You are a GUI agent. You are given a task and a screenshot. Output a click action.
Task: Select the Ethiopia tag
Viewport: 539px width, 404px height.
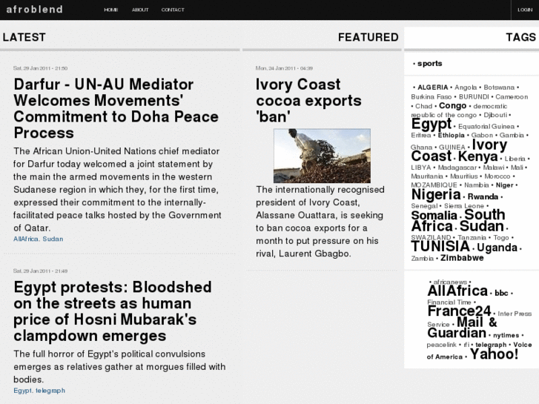451,136
